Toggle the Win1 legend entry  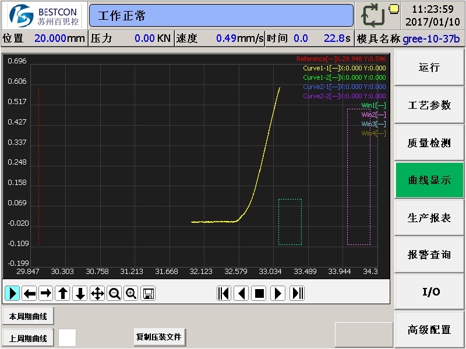373,105
